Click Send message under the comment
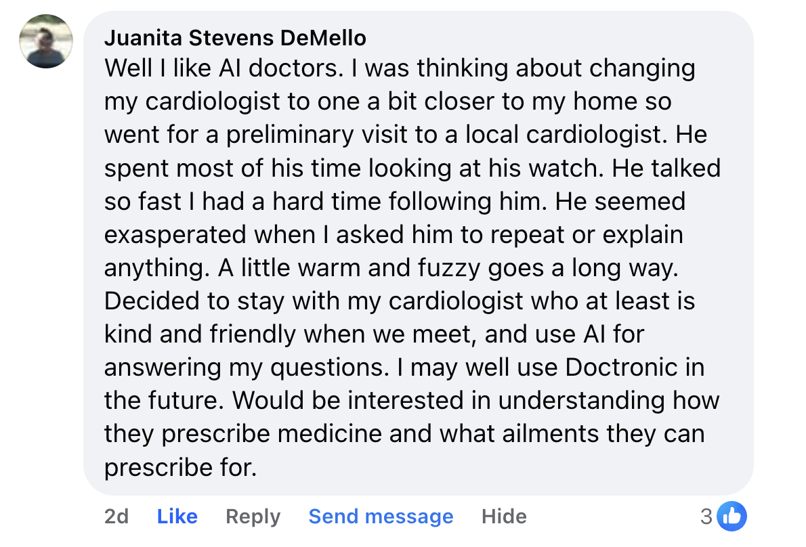 tap(381, 517)
